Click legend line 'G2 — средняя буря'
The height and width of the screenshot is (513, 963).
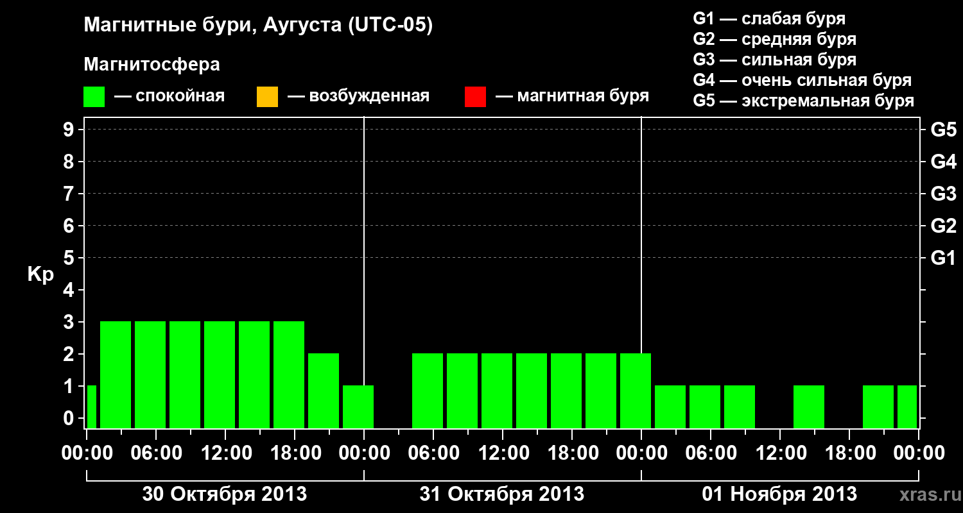(775, 38)
